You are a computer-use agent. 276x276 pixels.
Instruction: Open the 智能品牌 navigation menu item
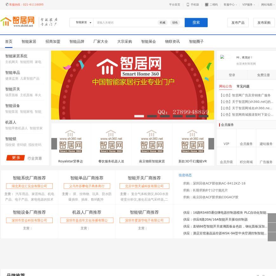click(x=77, y=42)
